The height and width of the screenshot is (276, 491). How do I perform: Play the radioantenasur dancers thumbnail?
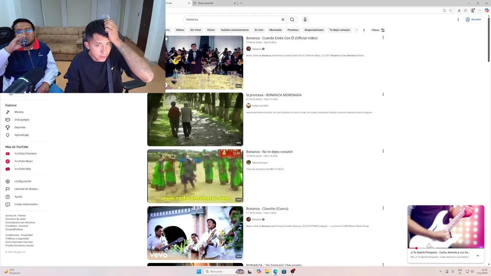[x=195, y=176]
